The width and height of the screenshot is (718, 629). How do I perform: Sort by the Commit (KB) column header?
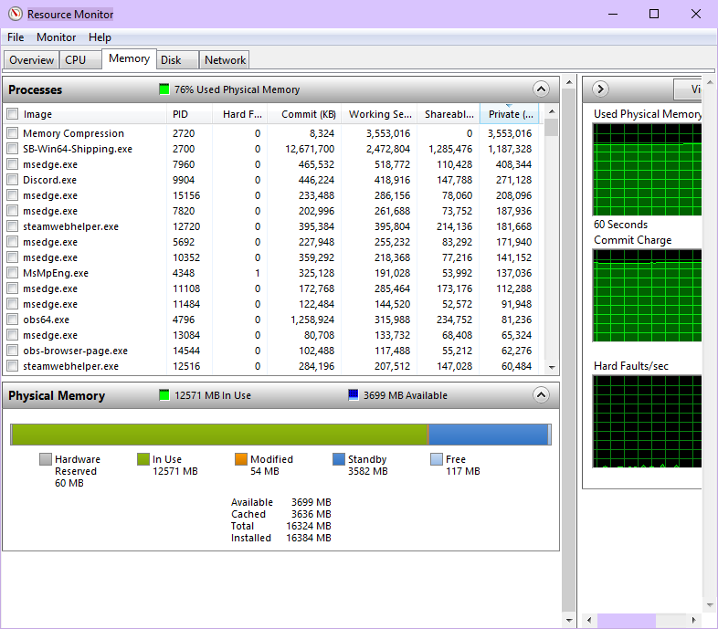[304, 114]
